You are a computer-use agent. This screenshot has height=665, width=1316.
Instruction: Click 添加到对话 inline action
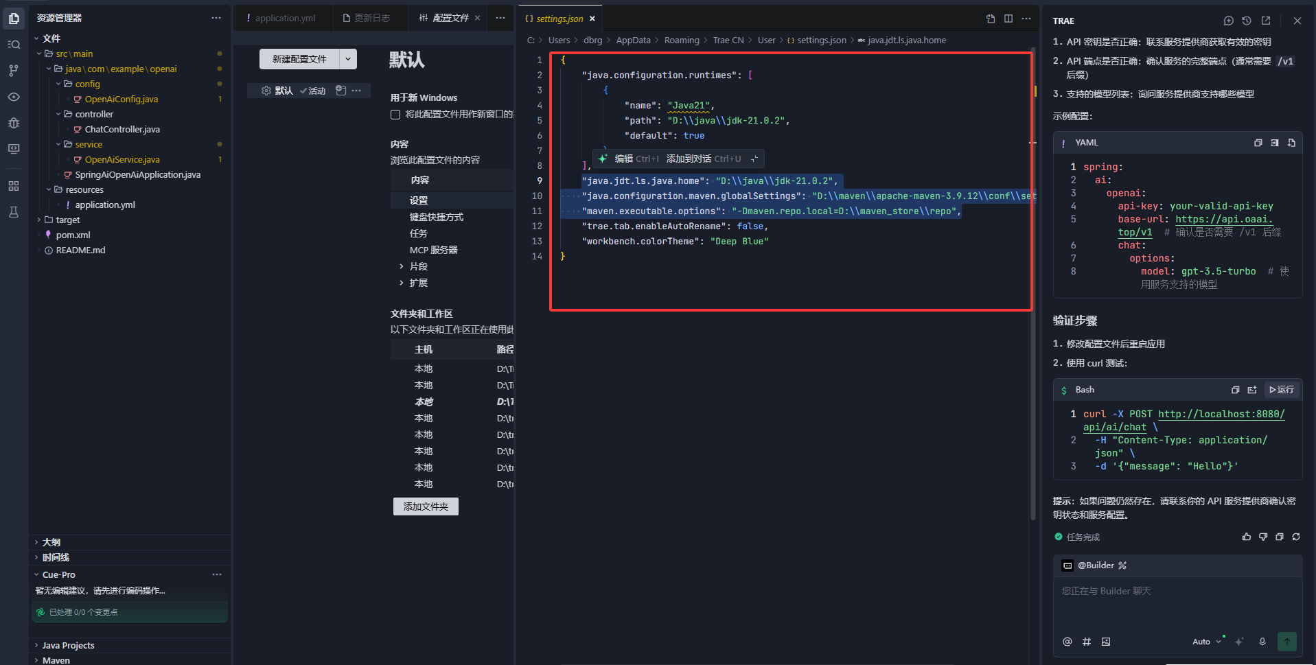(x=689, y=159)
